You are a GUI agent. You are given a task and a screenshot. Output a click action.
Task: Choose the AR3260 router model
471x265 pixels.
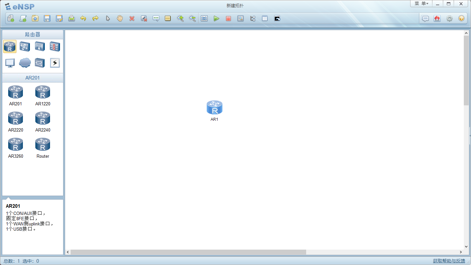click(15, 148)
